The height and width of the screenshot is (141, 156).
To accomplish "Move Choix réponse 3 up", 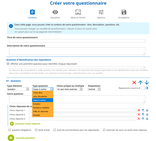I will tap(143, 119).
